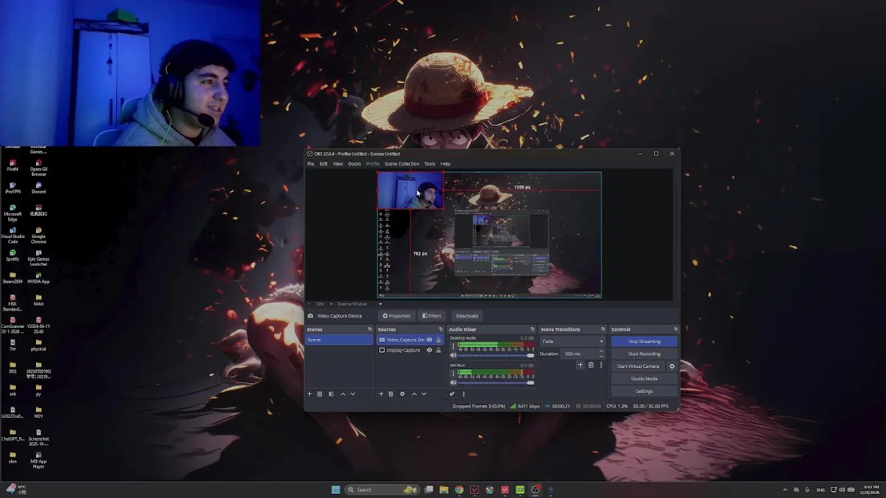Image resolution: width=886 pixels, height=498 pixels.
Task: Open Fade transition type dropdown
Action: click(572, 341)
